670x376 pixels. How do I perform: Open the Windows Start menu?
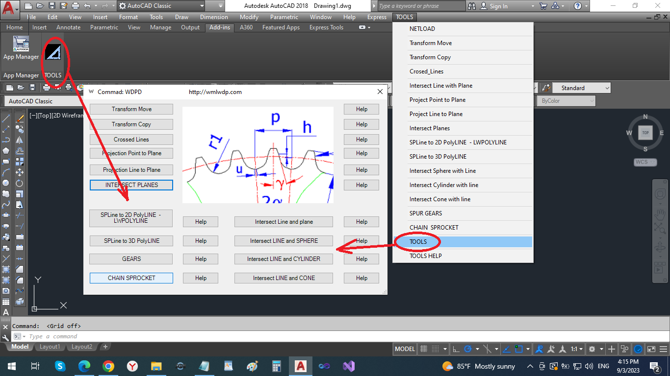pos(11,366)
